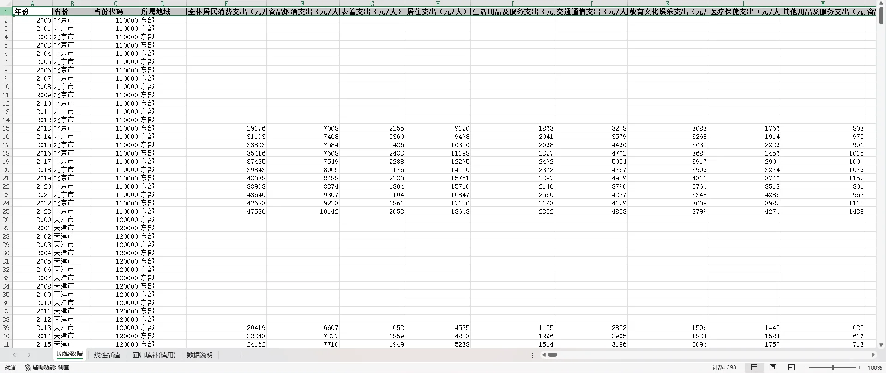
Task: Select column G header
Action: coord(372,4)
